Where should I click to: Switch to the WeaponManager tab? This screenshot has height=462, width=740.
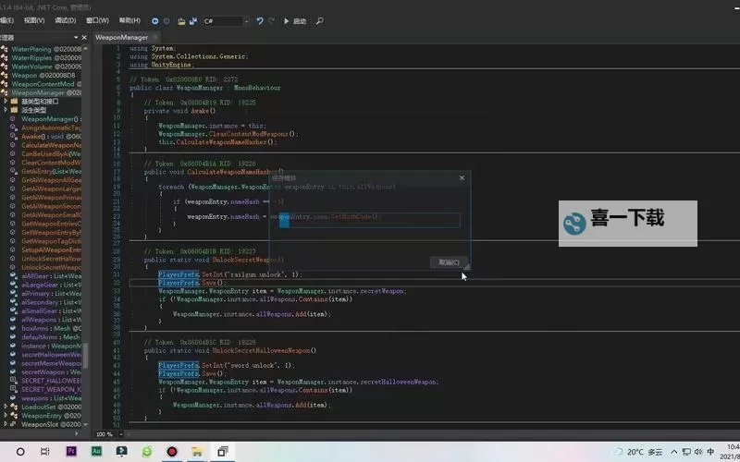point(121,38)
